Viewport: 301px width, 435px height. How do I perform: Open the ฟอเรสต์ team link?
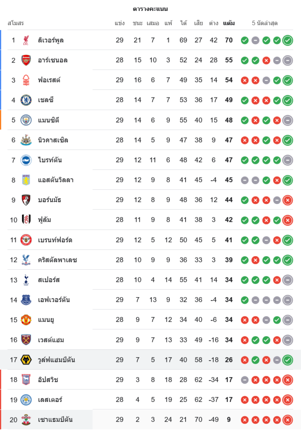(49, 80)
